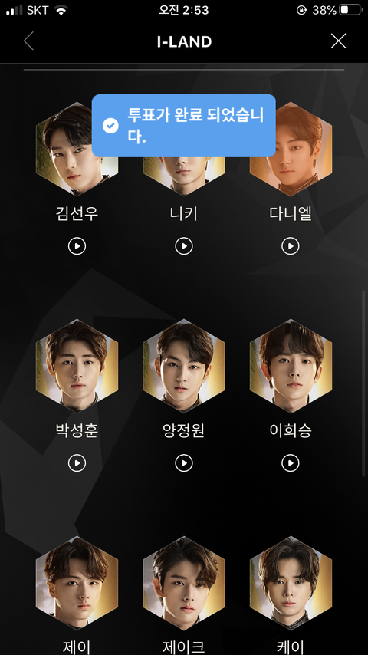
Task: Close the I-LAND page with X
Action: click(x=338, y=41)
